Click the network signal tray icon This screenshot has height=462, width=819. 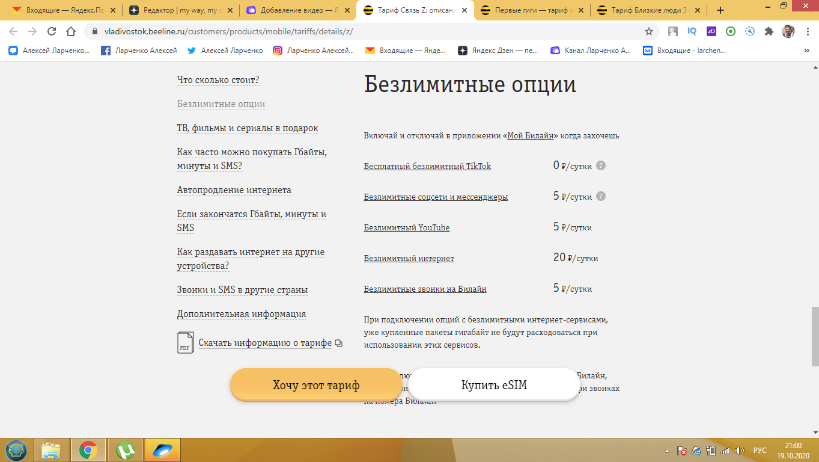725,451
